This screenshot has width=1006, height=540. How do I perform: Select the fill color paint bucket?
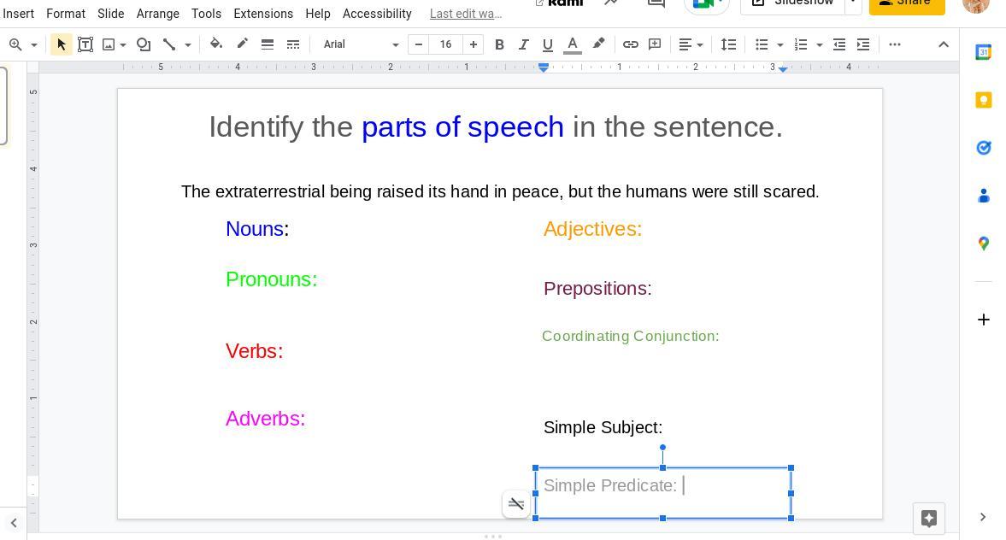(x=216, y=44)
